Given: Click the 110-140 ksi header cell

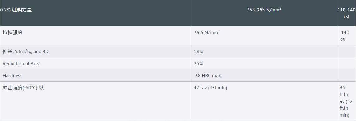Looking at the screenshot, I should 346,13.
